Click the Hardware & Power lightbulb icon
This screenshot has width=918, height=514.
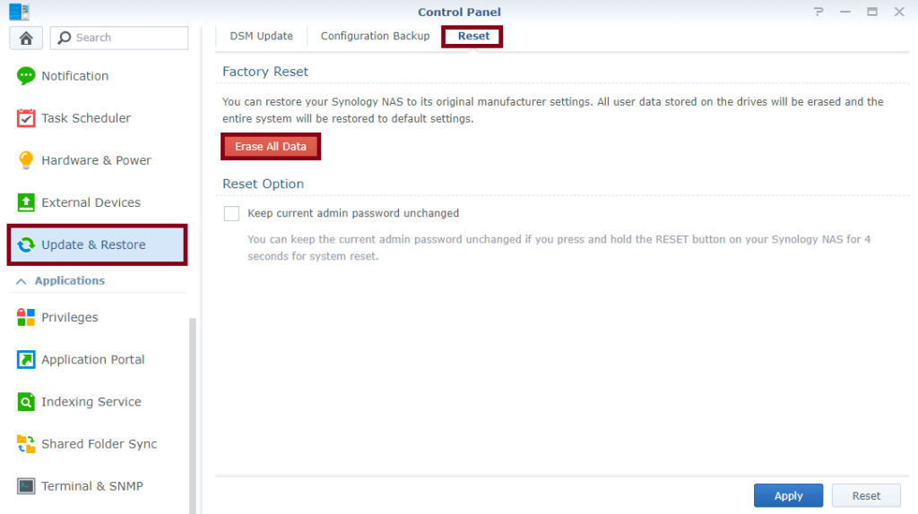26,160
